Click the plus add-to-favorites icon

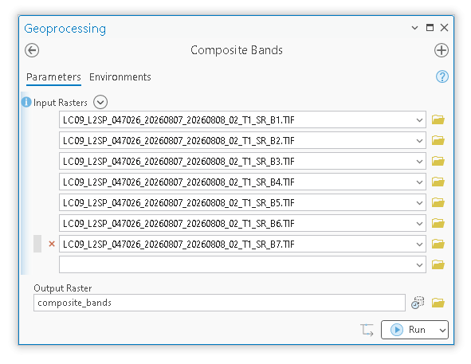point(442,50)
